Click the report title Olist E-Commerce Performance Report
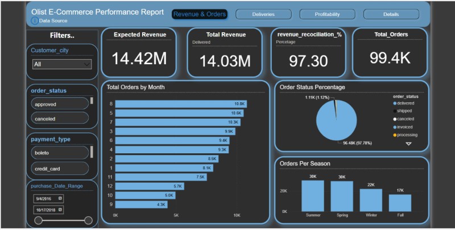The width and height of the screenshot is (455, 230). (97, 12)
